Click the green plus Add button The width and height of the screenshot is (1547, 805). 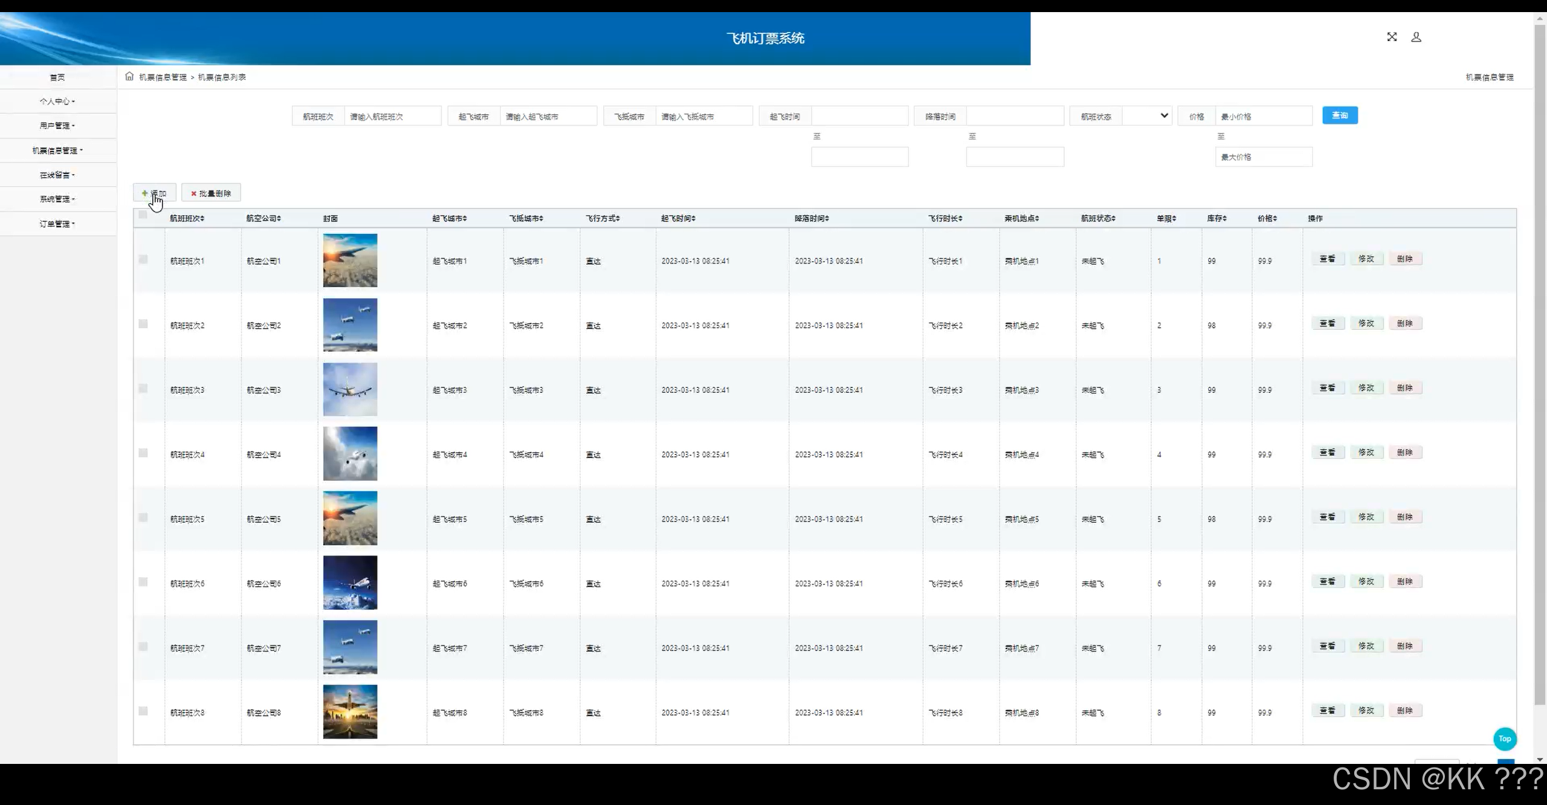tap(154, 193)
